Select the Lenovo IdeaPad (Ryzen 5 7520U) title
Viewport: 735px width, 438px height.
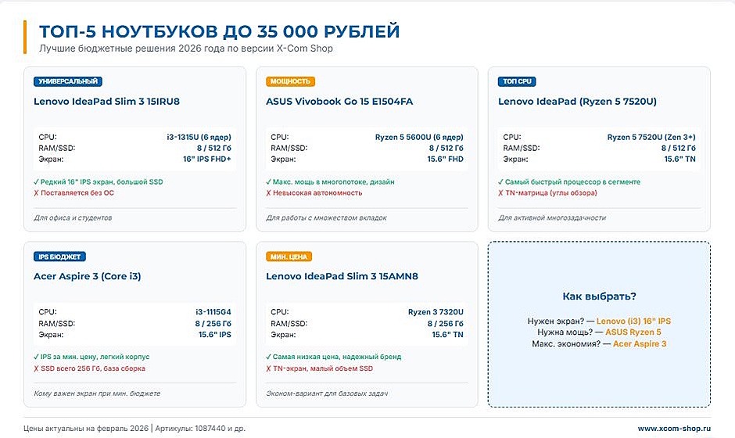point(577,102)
